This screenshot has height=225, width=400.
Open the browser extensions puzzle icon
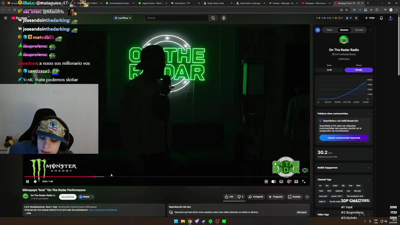(x=377, y=10)
